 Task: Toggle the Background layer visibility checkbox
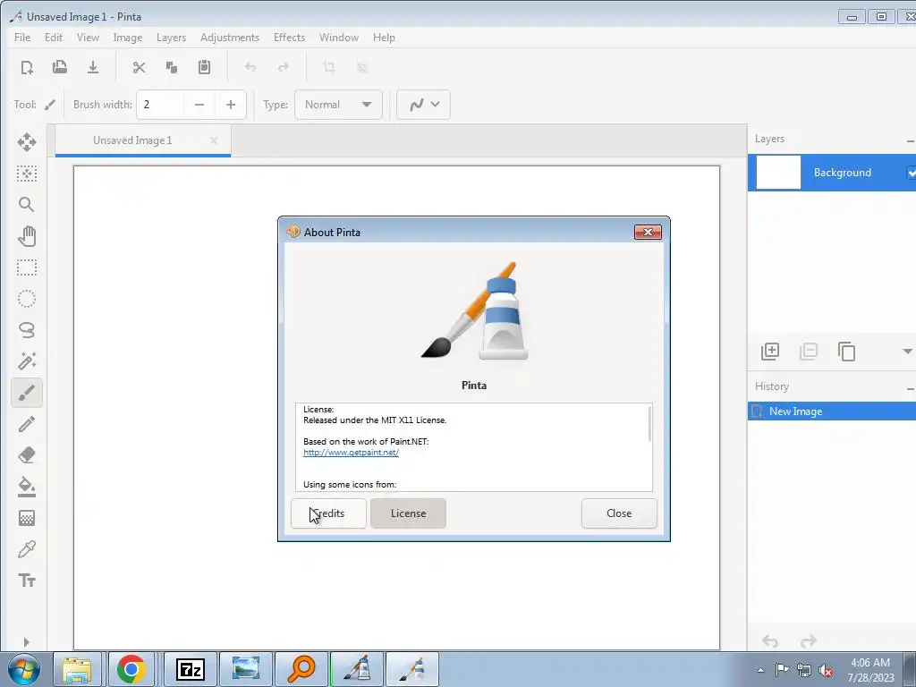(x=911, y=173)
